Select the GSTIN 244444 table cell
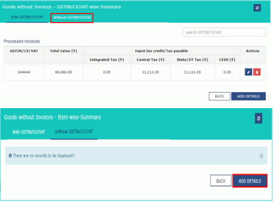 point(24,72)
